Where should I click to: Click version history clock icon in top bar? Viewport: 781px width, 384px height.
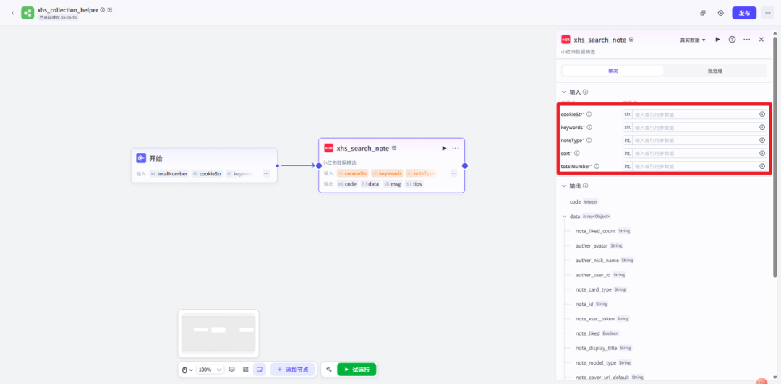click(720, 13)
